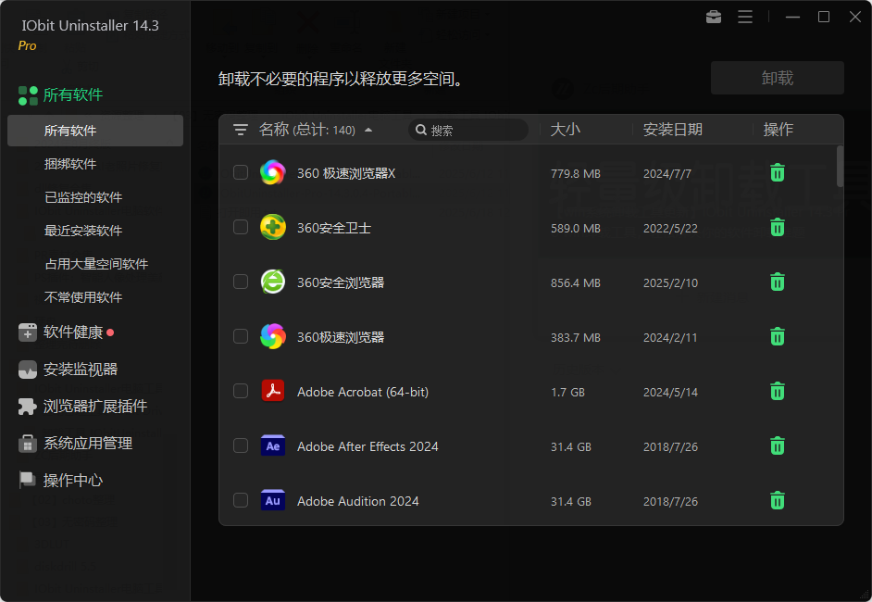Screen dimensions: 872x602
Task: Click trash icon for 360 极速浏览器X
Action: 778,173
